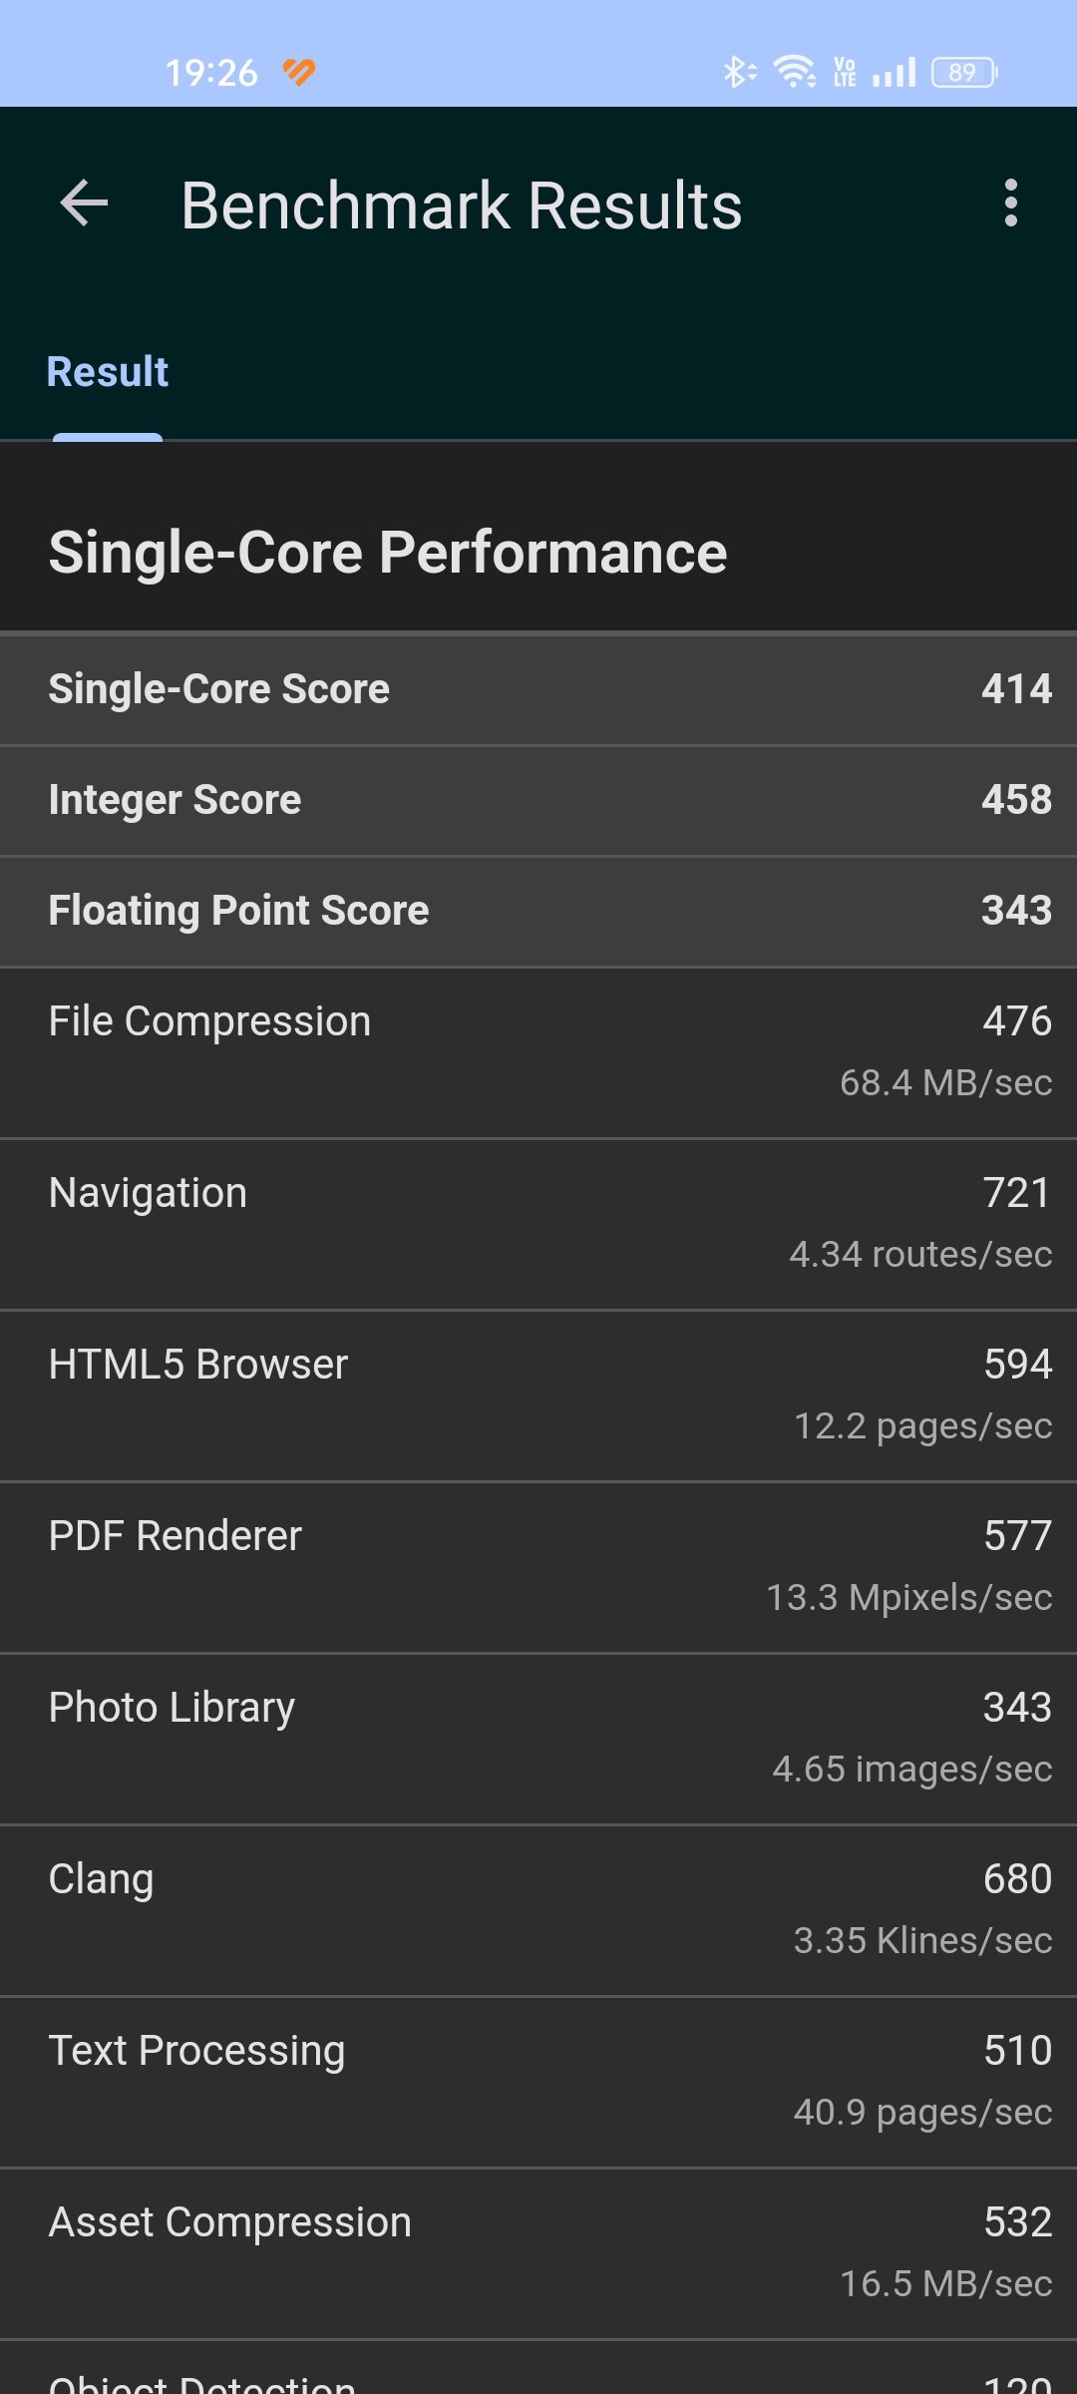
Task: Open the File Compression result row
Action: pos(538,1052)
